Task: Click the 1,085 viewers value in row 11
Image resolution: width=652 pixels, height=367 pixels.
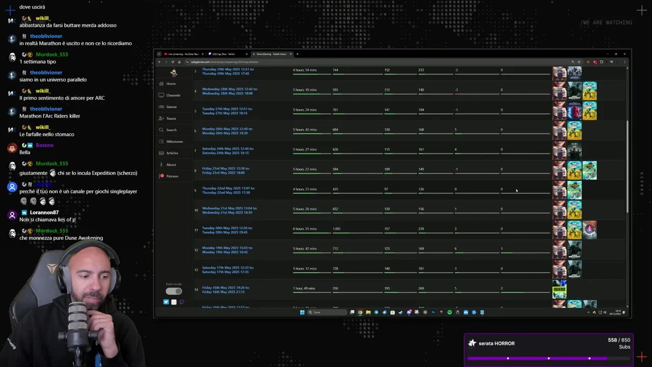Action: (336, 229)
